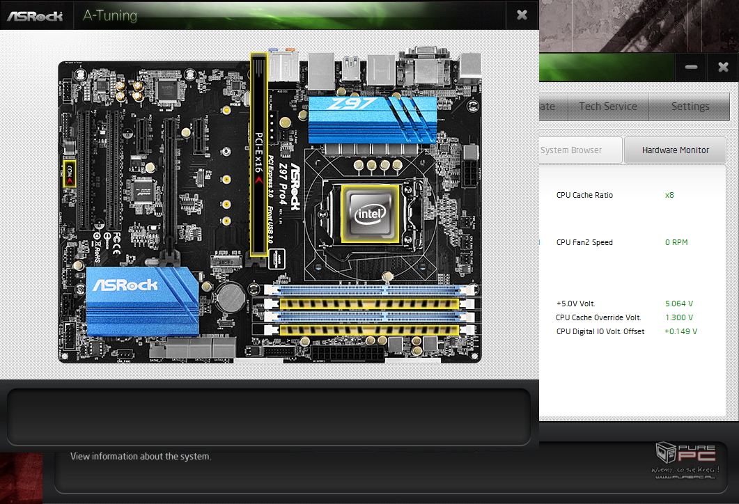The width and height of the screenshot is (739, 504).
Task: Click the CPU Cache Override Volt. 1.300 V value
Action: click(678, 317)
